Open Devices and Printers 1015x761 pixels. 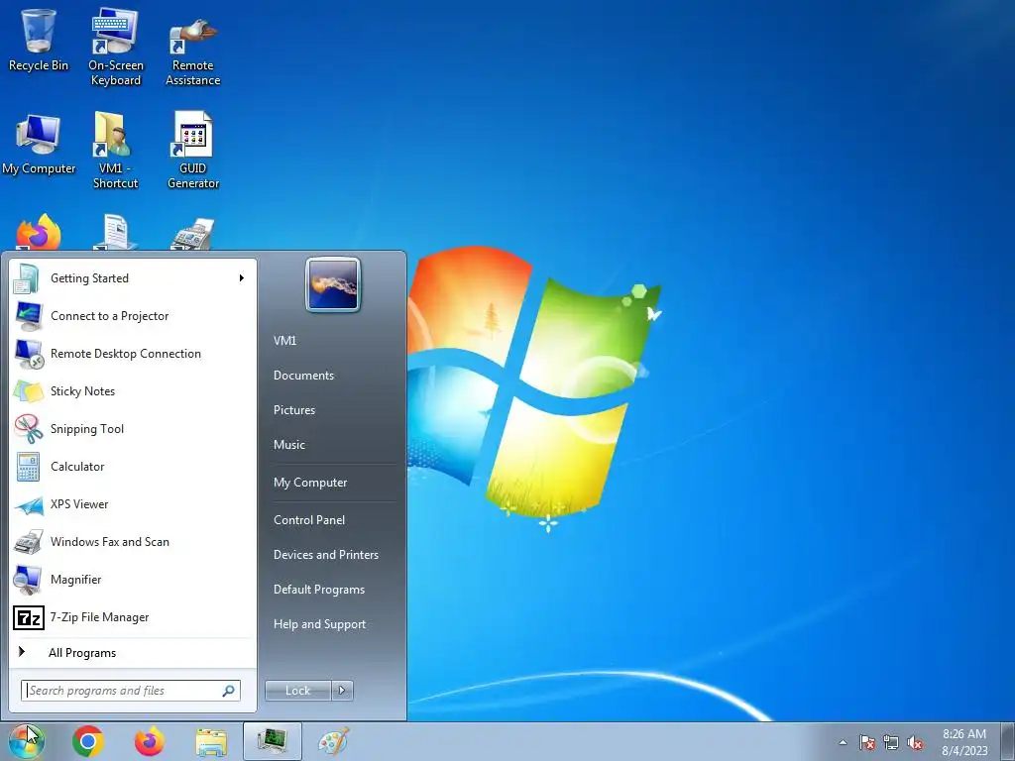tap(325, 555)
